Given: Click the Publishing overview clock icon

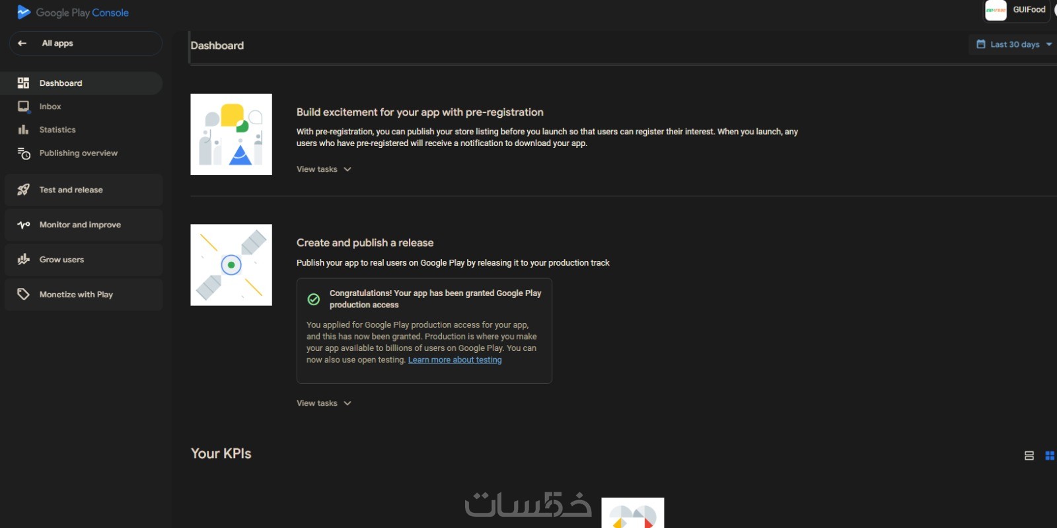Looking at the screenshot, I should [x=24, y=153].
